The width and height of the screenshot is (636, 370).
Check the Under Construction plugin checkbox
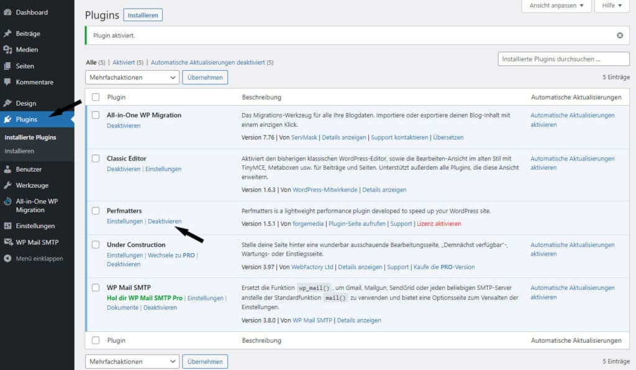95,244
